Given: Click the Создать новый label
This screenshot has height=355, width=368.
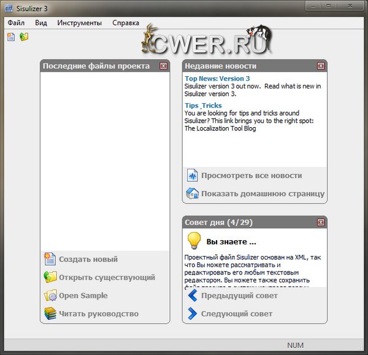Looking at the screenshot, I should point(88,259).
